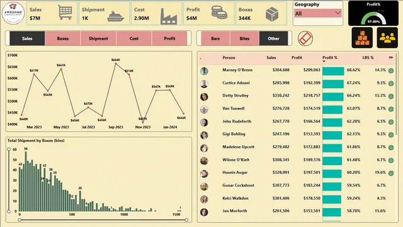Click the $617K data point on line chart
403x227 pixels.
pyautogui.click(x=34, y=74)
